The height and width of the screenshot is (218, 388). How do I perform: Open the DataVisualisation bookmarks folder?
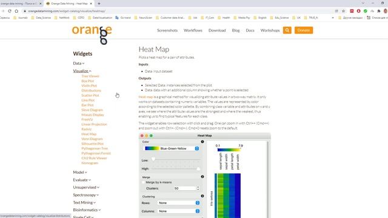[100, 18]
